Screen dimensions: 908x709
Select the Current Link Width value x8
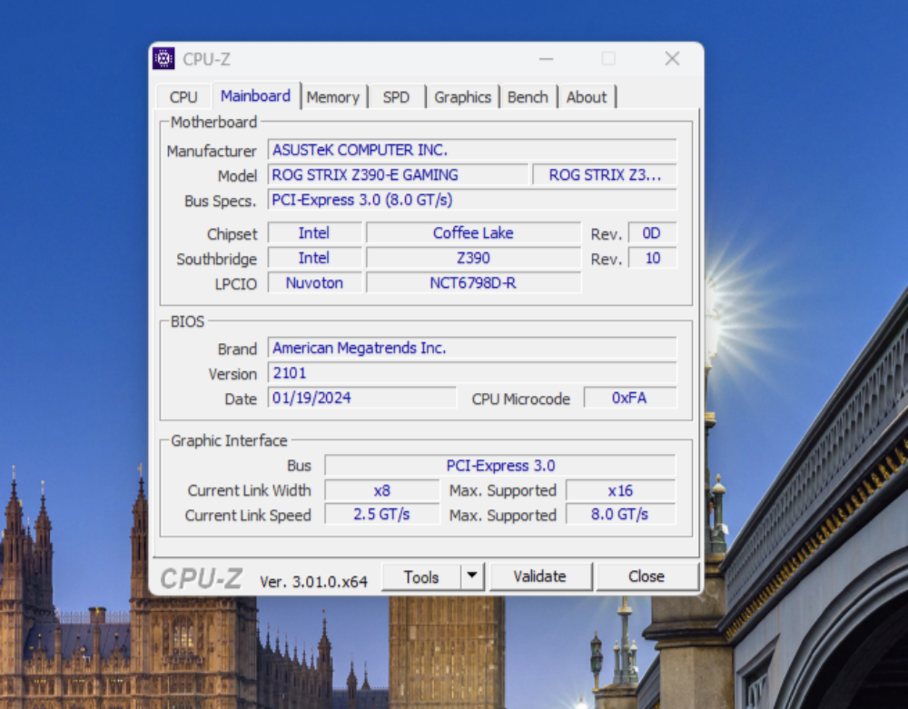[x=381, y=490]
